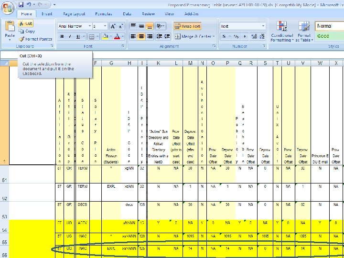Align text right
344x258 pixels.
click(150, 36)
